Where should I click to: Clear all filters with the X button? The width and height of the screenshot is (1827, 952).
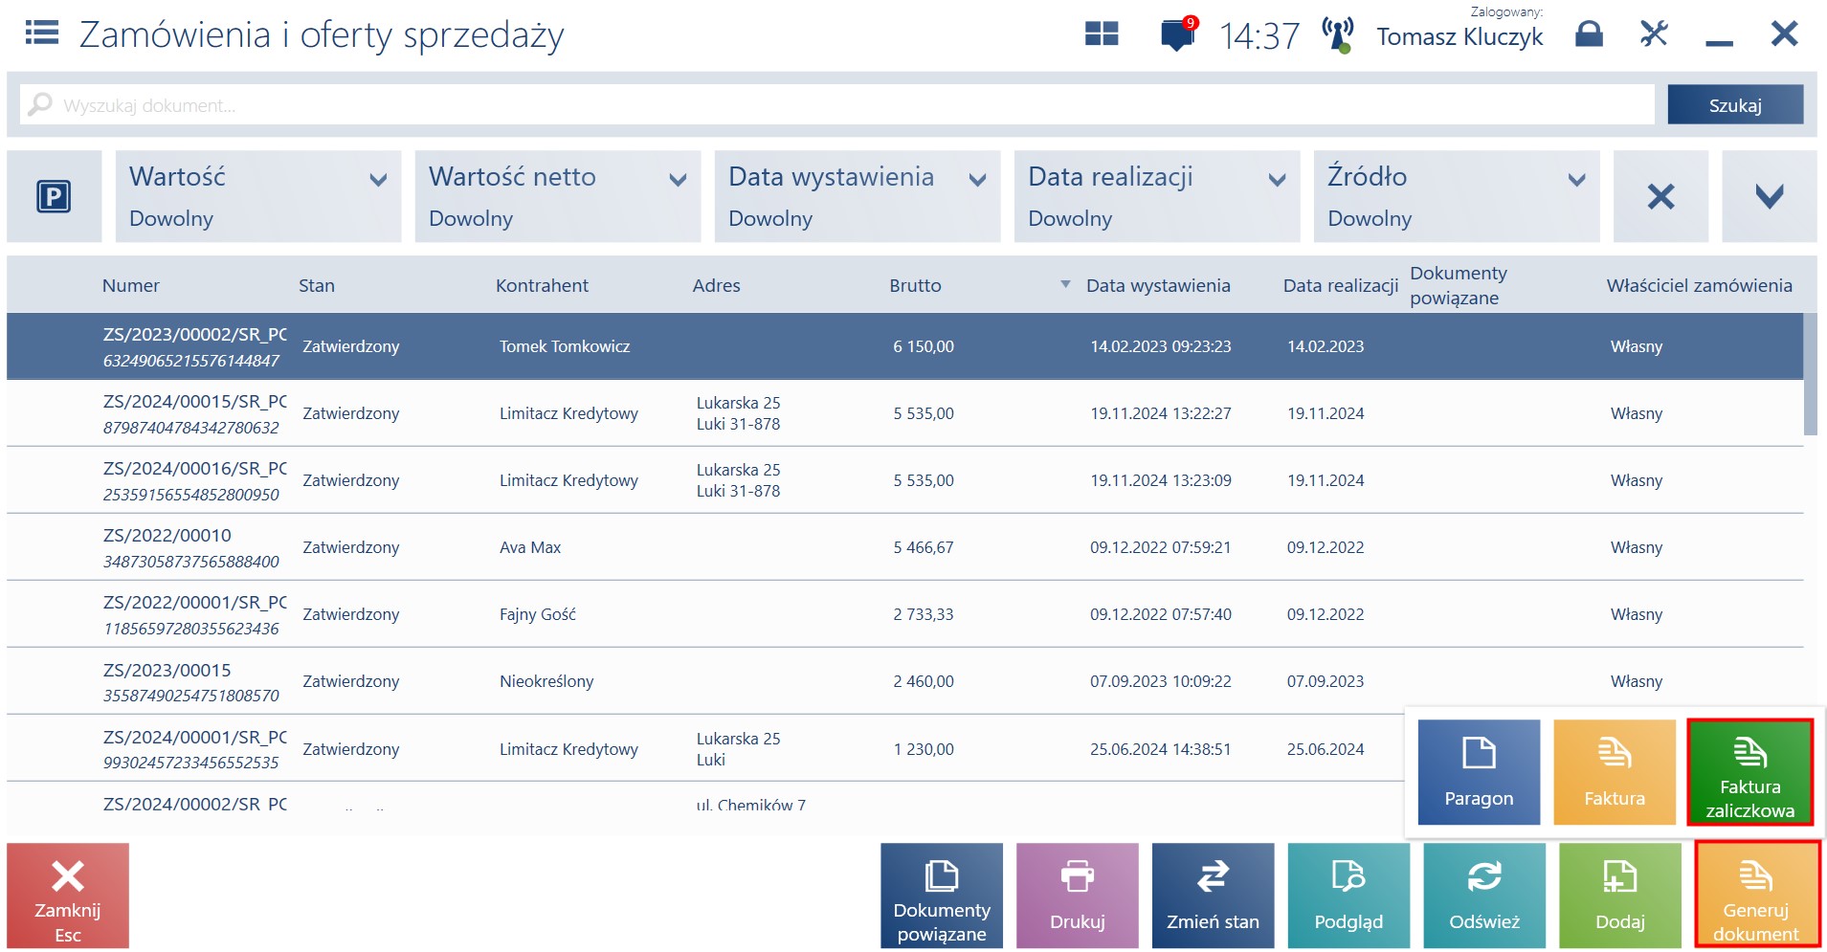(x=1660, y=197)
